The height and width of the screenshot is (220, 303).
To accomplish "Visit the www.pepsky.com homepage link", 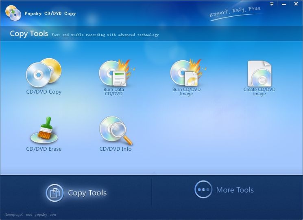I will pos(41,214).
